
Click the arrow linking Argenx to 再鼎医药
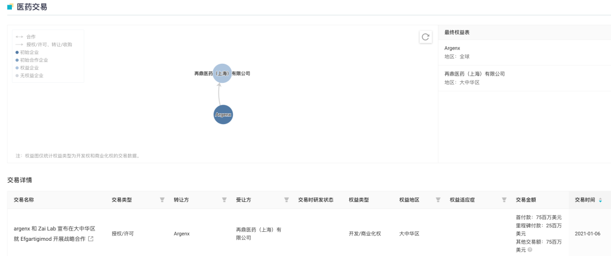[220, 94]
